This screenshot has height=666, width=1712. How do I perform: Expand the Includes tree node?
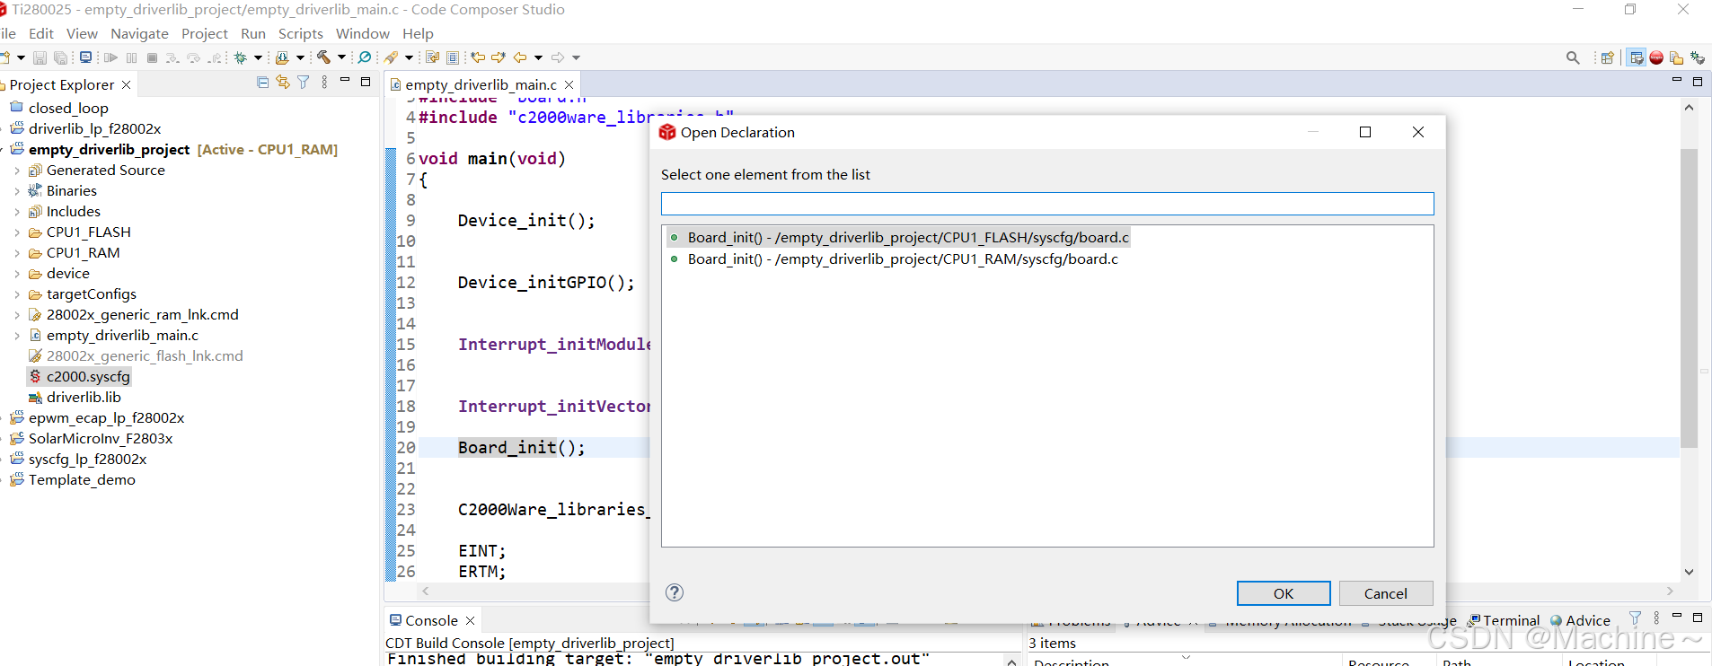tap(17, 211)
